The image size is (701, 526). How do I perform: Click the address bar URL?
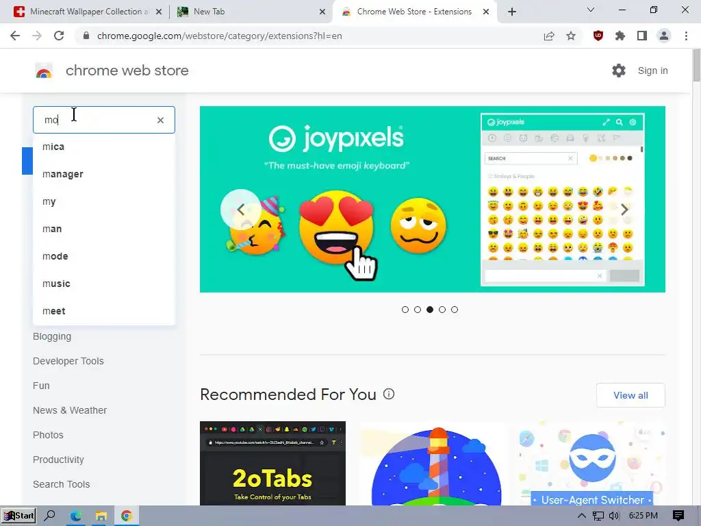click(220, 36)
